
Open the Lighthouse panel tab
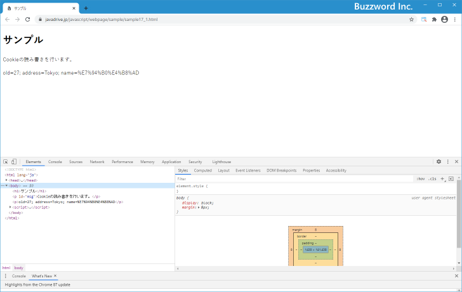click(221, 162)
